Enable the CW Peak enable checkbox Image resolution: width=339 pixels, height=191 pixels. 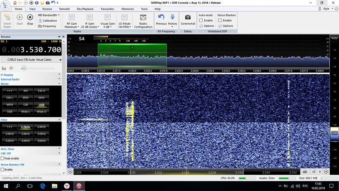click(3, 158)
